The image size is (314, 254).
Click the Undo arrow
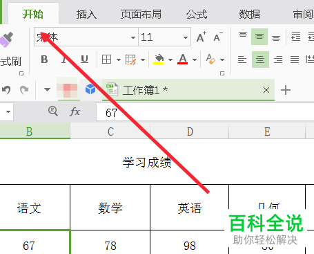click(x=6, y=90)
